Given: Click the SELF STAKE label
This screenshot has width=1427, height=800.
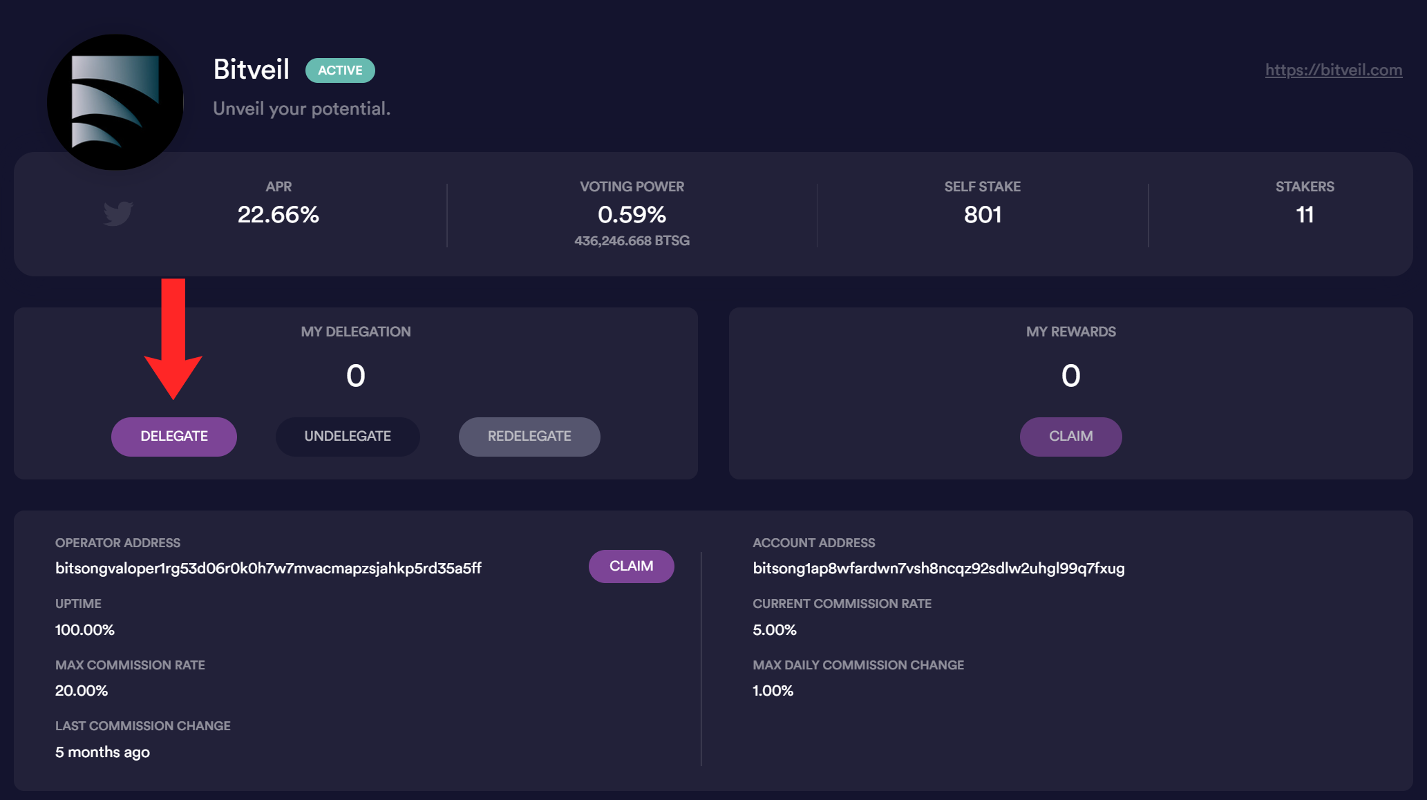Looking at the screenshot, I should click(x=983, y=187).
